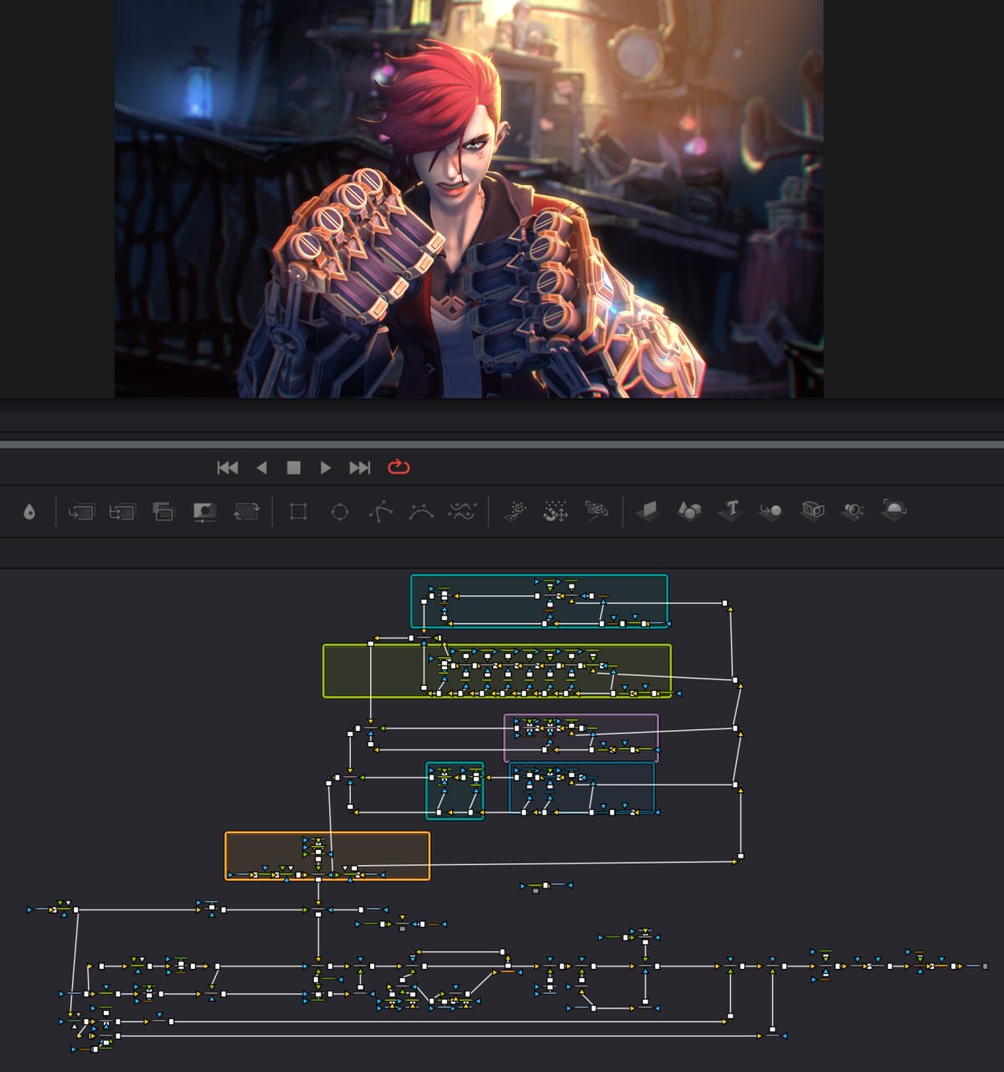Toggle the red loop playback button
The image size is (1004, 1072).
pos(399,466)
